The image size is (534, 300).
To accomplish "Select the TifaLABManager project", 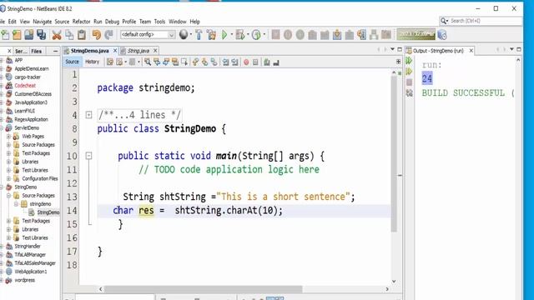I will [x=30, y=254].
